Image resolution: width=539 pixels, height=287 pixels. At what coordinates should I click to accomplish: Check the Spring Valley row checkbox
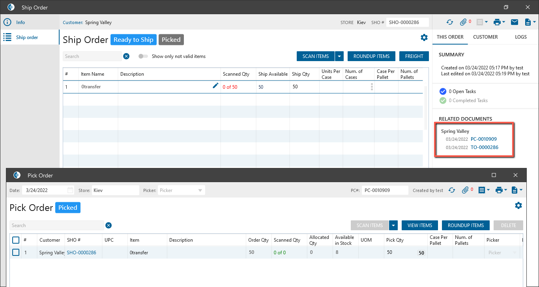point(16,252)
